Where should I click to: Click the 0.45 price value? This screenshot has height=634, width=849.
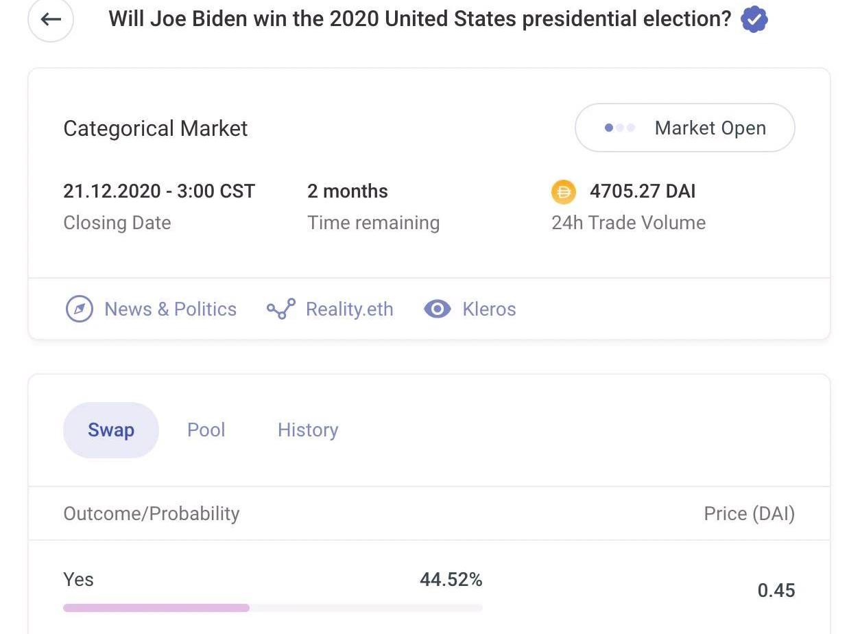tap(776, 591)
